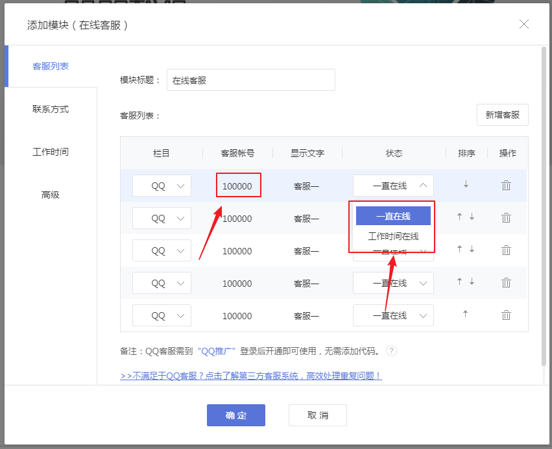Move the fourth row up

point(459,282)
